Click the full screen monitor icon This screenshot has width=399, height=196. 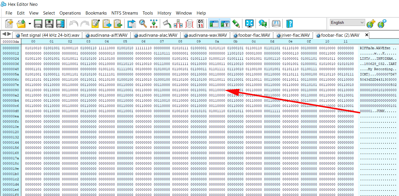(249, 24)
